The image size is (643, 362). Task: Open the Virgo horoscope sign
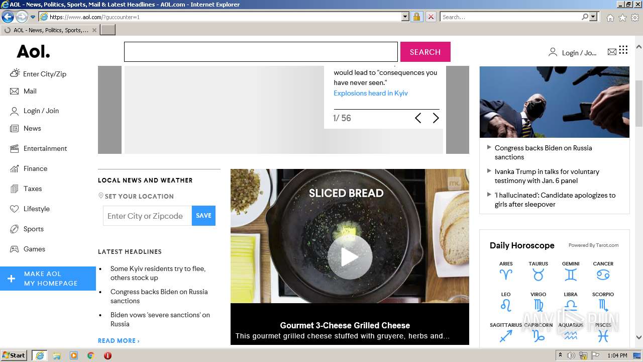tap(538, 302)
